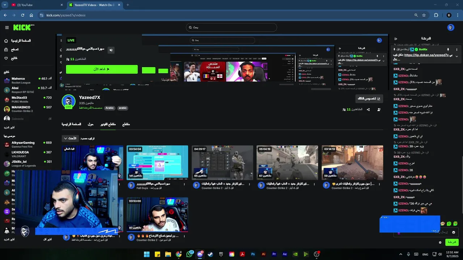This screenshot has width=463, height=260.
Task: Click the capitalized Arabic tag
Action: click(x=110, y=108)
